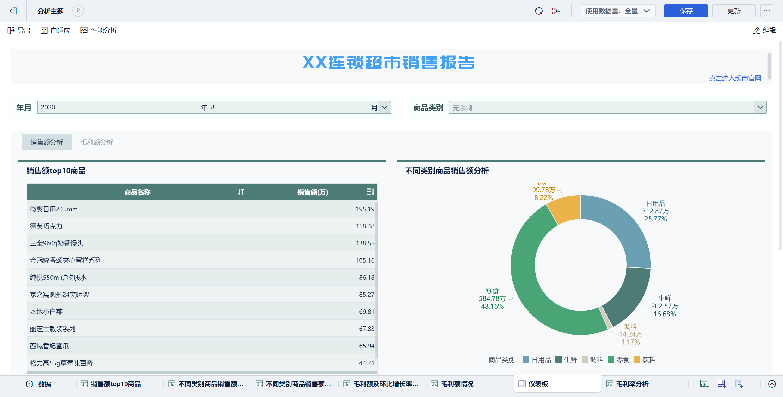Click the add analysis document icon in the bottom bar

pos(739,384)
